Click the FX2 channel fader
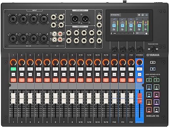The height and width of the screenshot is (127, 169). [131, 98]
